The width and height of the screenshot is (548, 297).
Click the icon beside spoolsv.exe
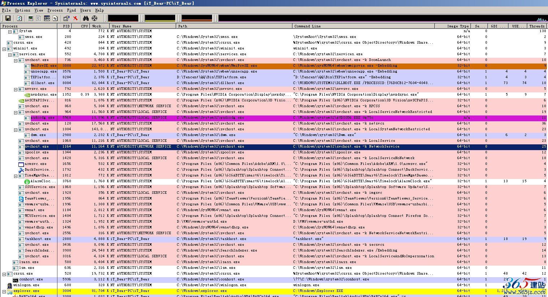click(x=21, y=152)
